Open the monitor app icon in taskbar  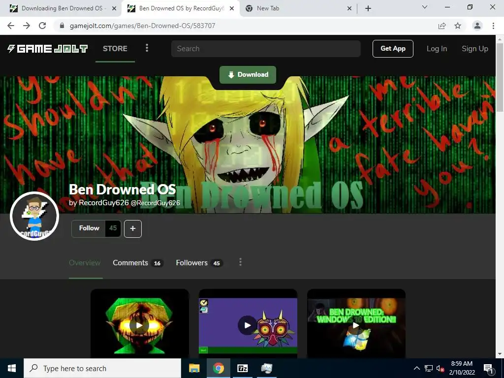[x=266, y=368]
